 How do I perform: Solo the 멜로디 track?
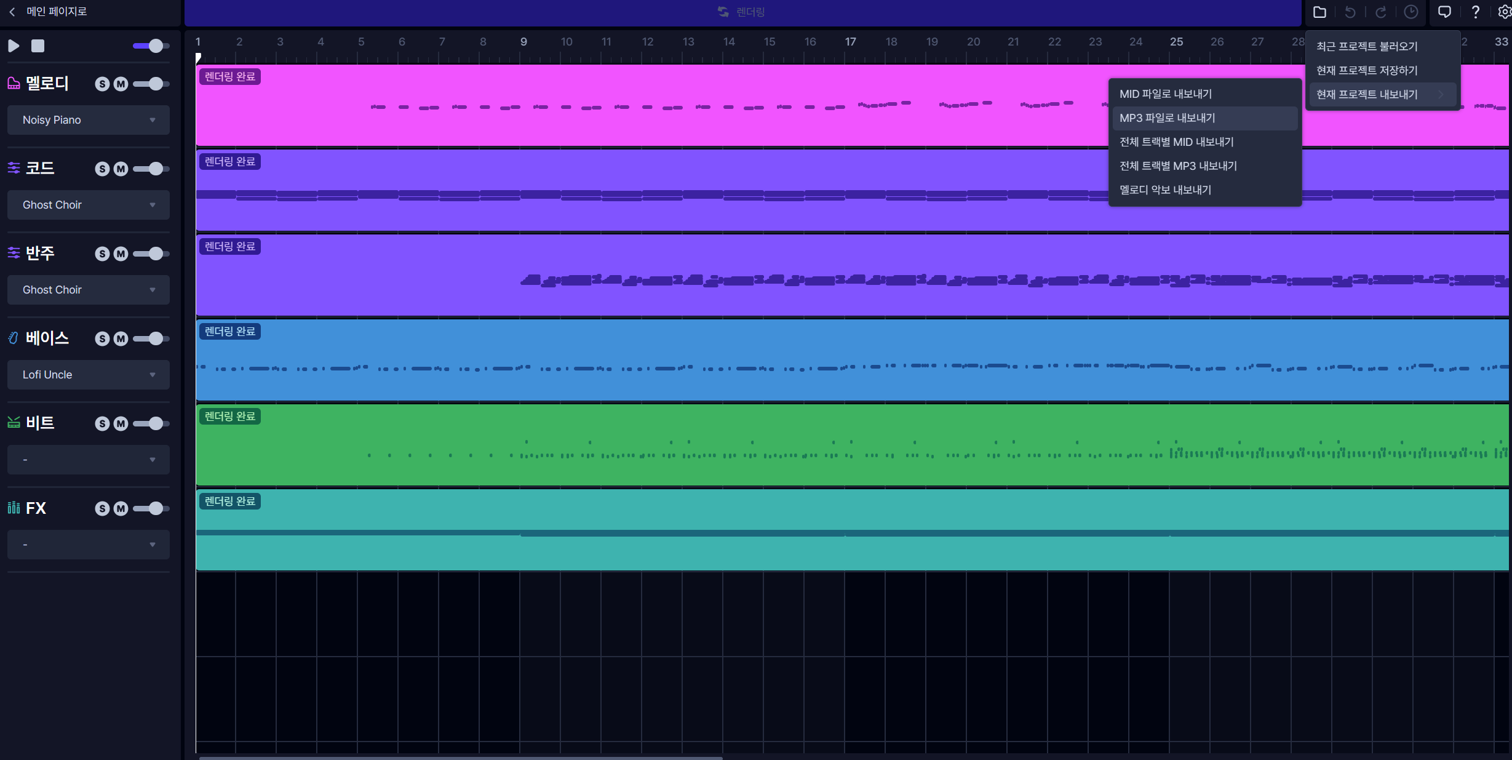tap(102, 84)
